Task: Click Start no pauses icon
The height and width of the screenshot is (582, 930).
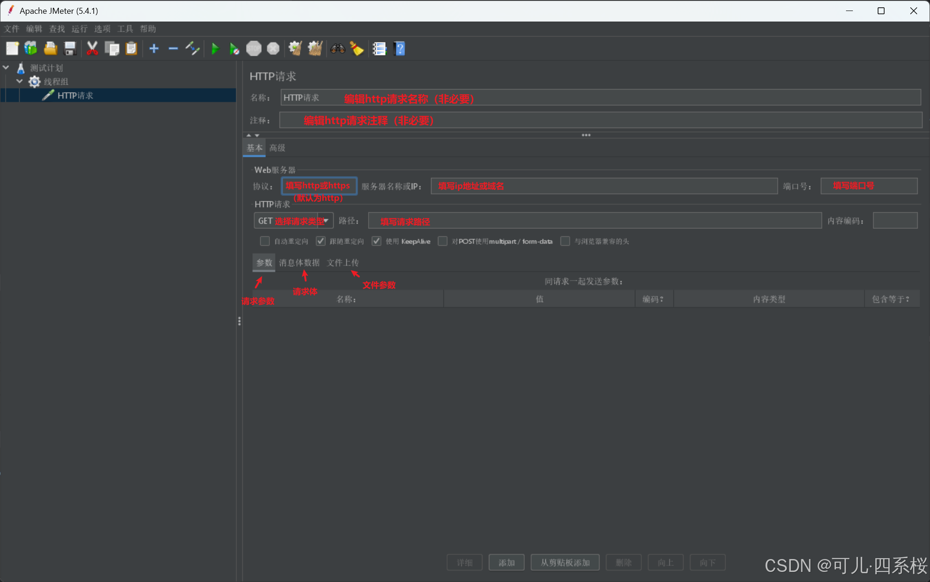Action: point(234,49)
